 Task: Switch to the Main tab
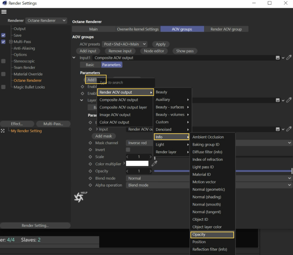click(x=93, y=29)
